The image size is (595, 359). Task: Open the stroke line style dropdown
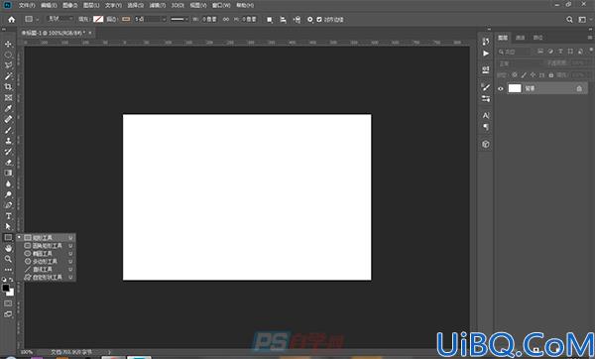coord(179,19)
